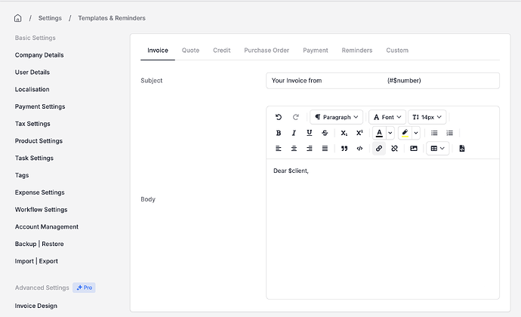Apply subscript formatting

click(x=344, y=133)
